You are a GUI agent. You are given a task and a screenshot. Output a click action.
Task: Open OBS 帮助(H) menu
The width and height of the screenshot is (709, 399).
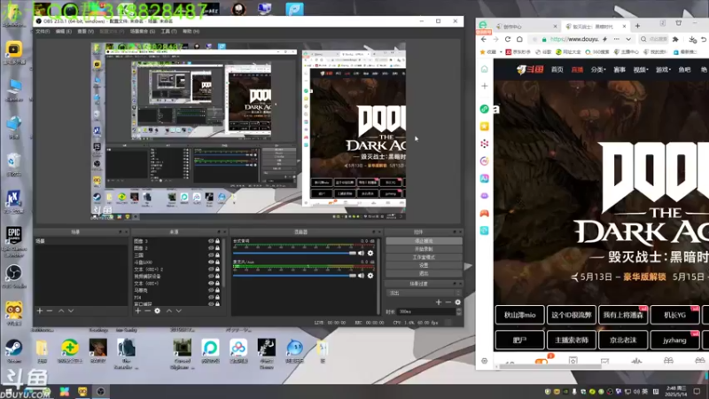click(x=191, y=32)
